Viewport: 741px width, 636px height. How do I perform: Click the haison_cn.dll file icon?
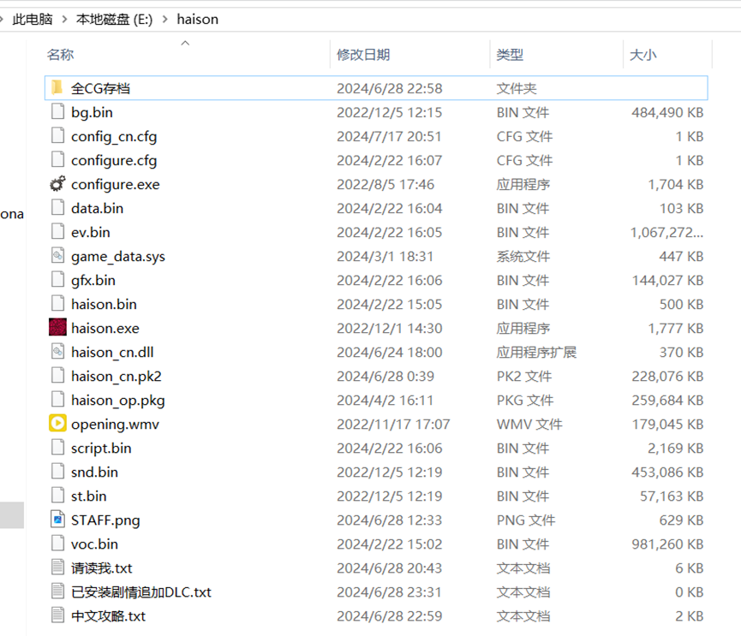[x=57, y=352]
